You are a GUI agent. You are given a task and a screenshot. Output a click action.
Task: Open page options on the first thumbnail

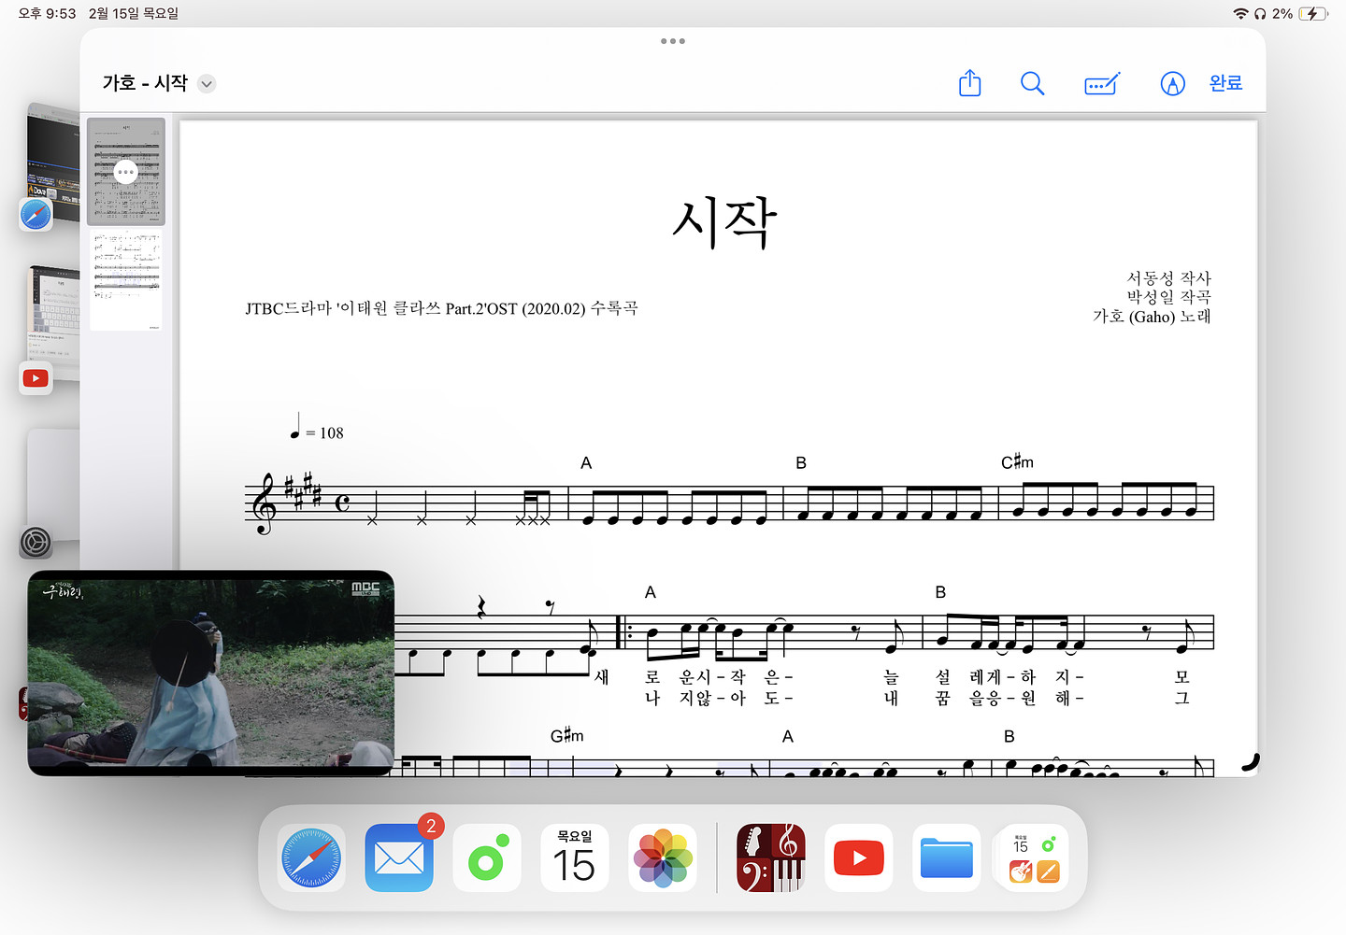pyautogui.click(x=125, y=172)
